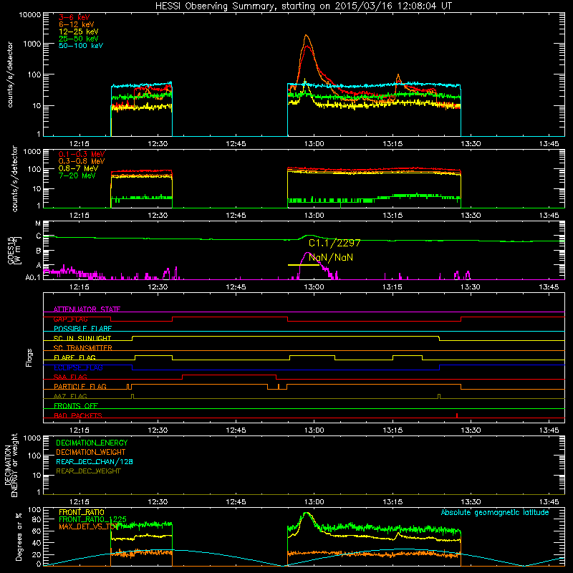Screen dimensions: 573x573
Task: Select 'Absolute geomagnetic latitude' label
Action: pyautogui.click(x=495, y=512)
